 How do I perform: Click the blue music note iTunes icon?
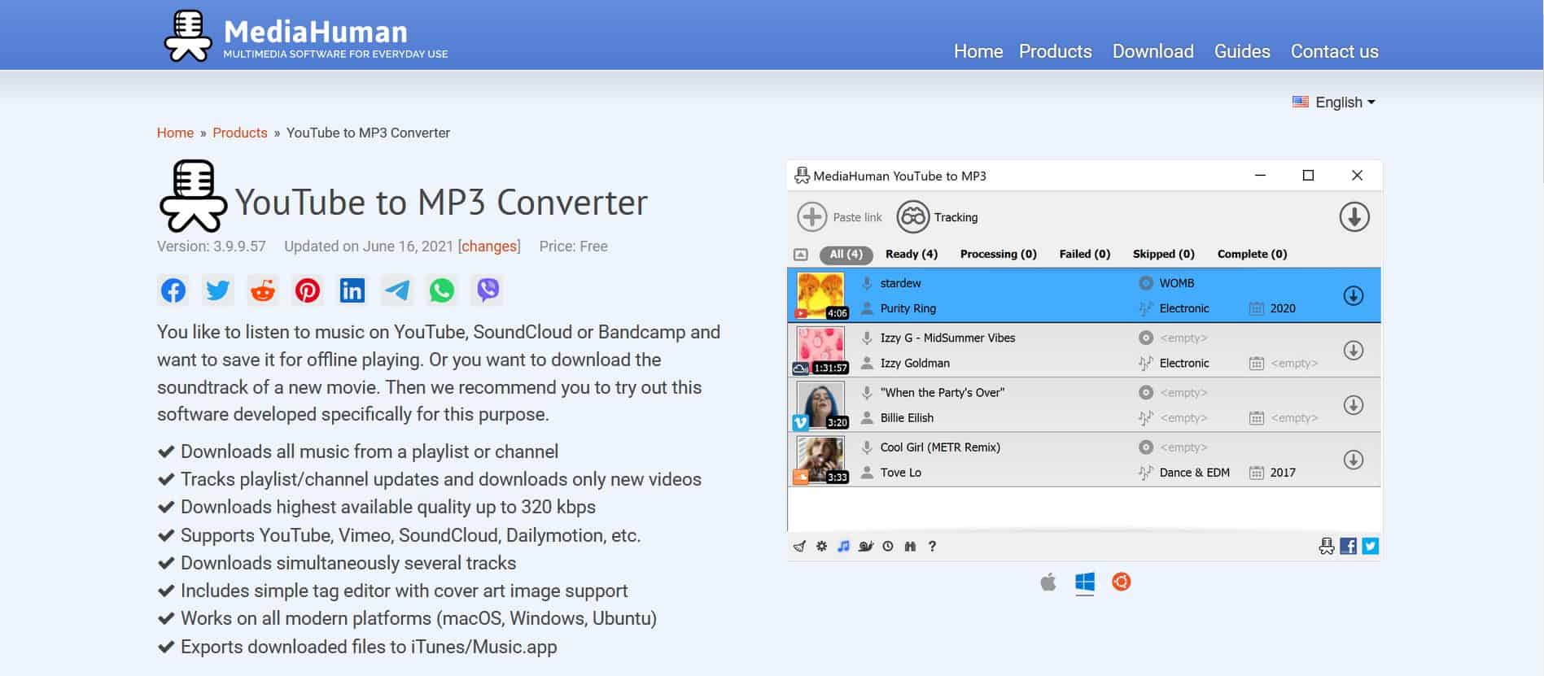(x=843, y=547)
